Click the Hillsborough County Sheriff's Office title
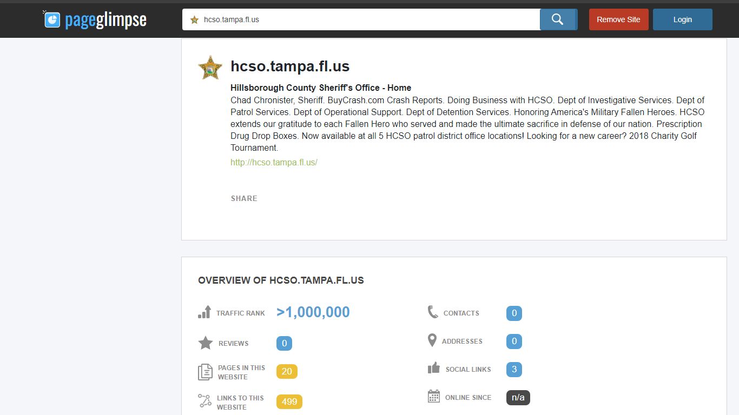Image resolution: width=739 pixels, height=415 pixels. click(321, 88)
